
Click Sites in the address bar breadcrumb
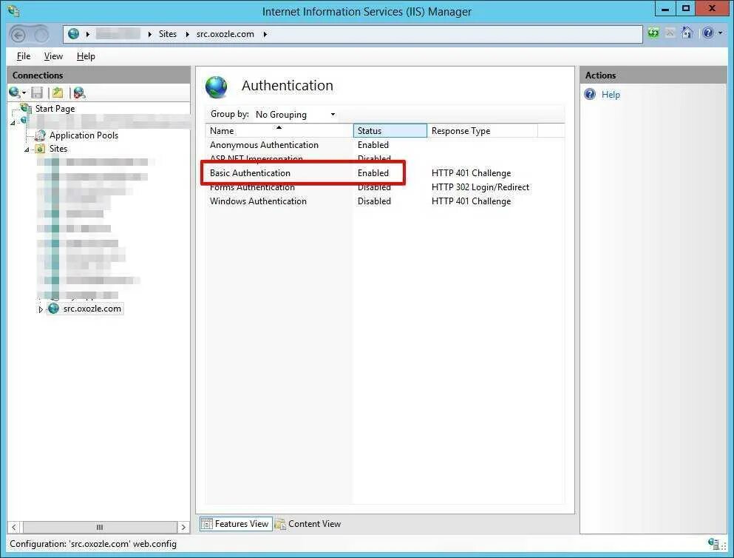(x=168, y=34)
